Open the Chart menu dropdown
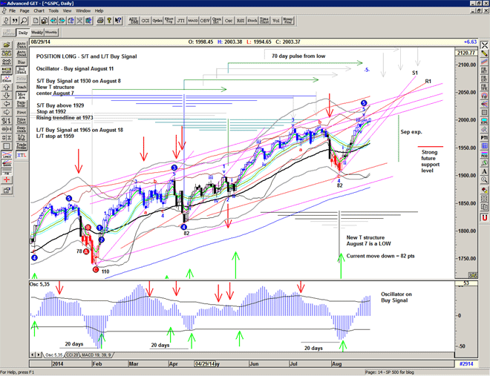The height and width of the screenshot is (376, 490). point(39,11)
